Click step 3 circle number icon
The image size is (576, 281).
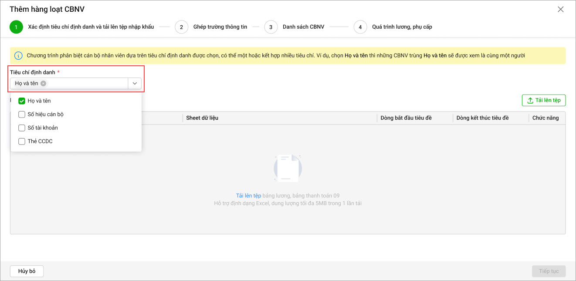point(271,27)
